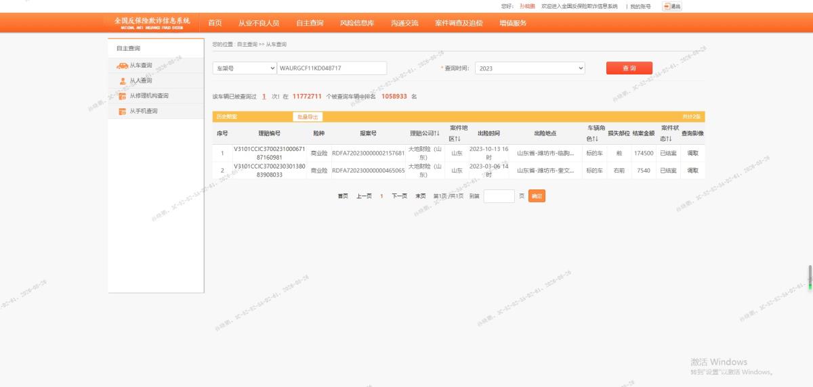Sort by 车辆角色 column header
This screenshot has width=813, height=387.
[595, 133]
